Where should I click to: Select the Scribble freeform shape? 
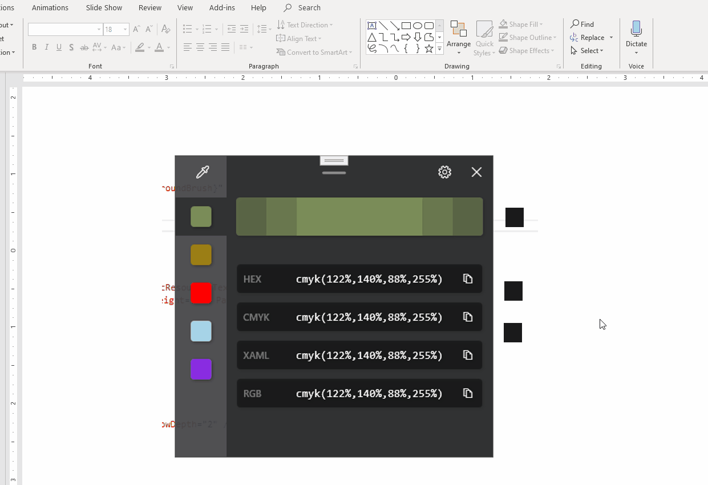point(372,49)
